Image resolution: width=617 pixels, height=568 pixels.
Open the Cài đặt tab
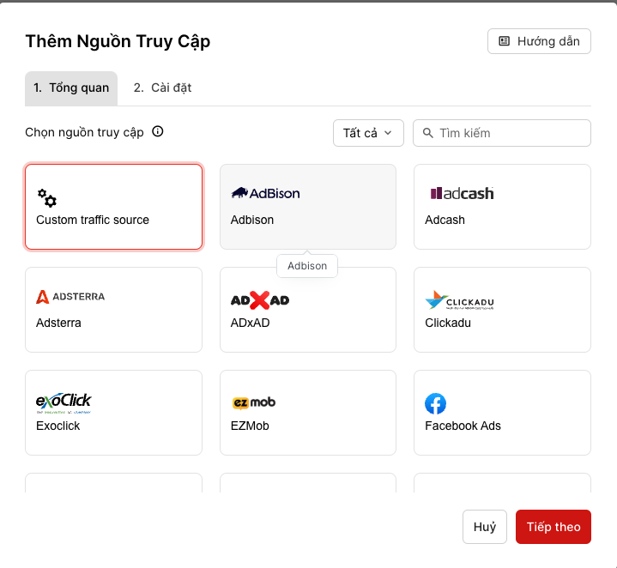pyautogui.click(x=162, y=88)
